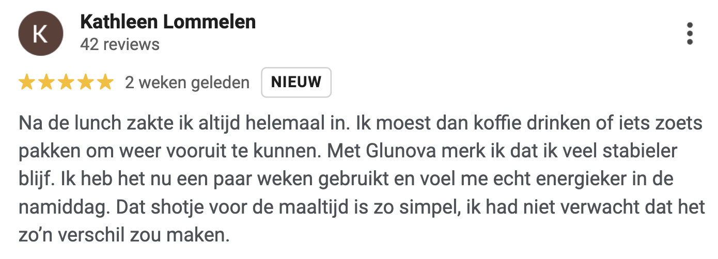The height and width of the screenshot is (259, 718).
Task: Click the "NIEUW" badge
Action: [x=296, y=83]
